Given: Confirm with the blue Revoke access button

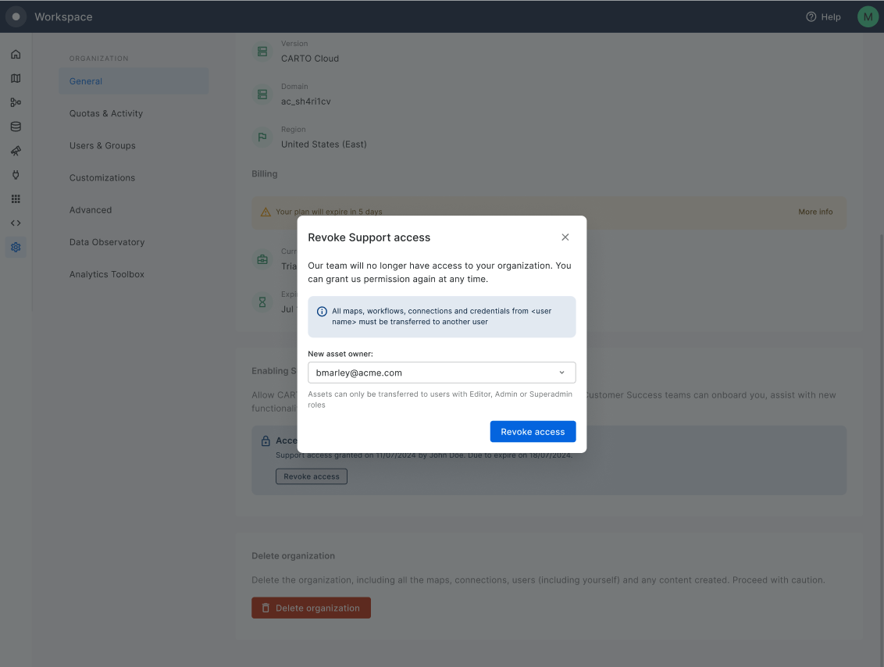Looking at the screenshot, I should (533, 432).
